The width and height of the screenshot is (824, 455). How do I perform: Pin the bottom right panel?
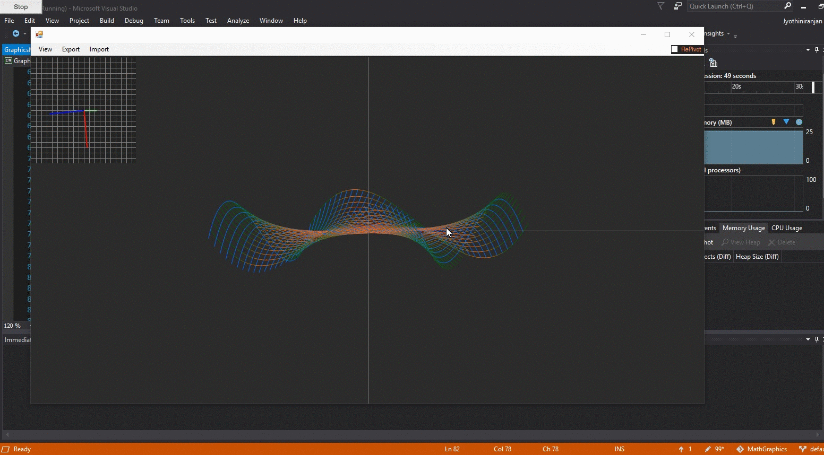[817, 339]
